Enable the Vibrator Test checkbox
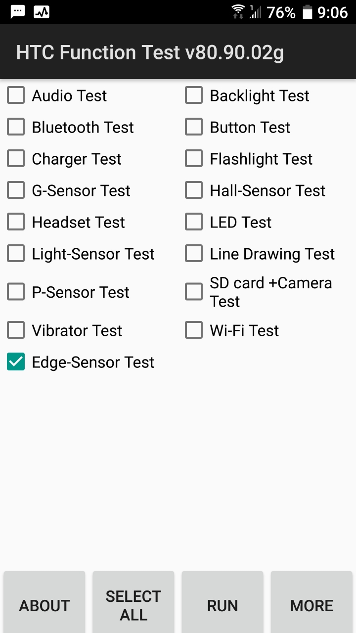This screenshot has width=356, height=633. coord(16,330)
